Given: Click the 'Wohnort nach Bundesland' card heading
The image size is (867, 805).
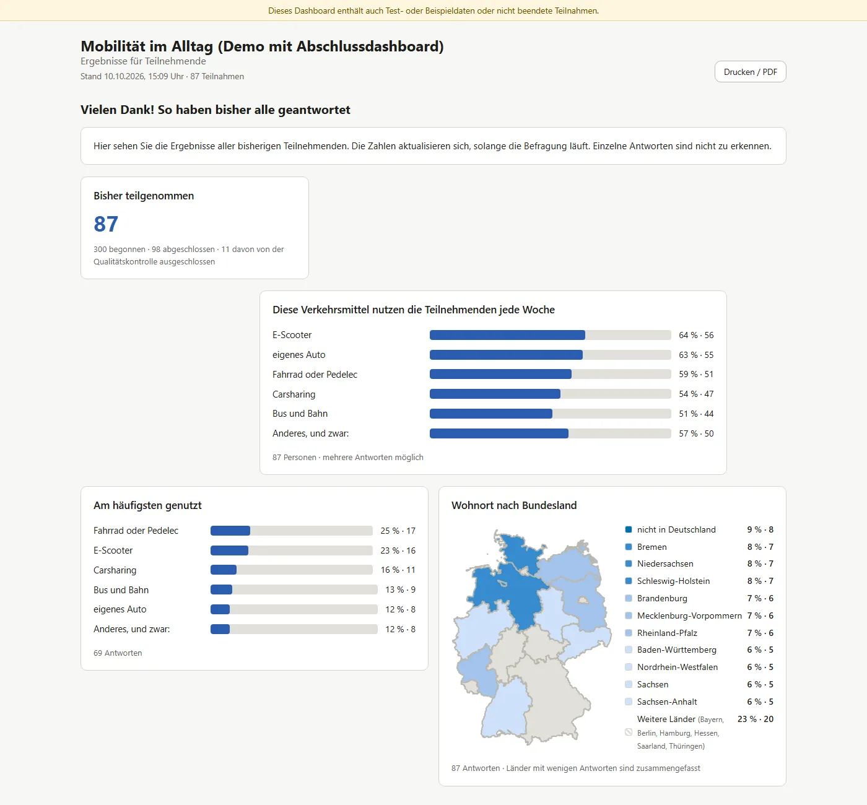Looking at the screenshot, I should 514,505.
